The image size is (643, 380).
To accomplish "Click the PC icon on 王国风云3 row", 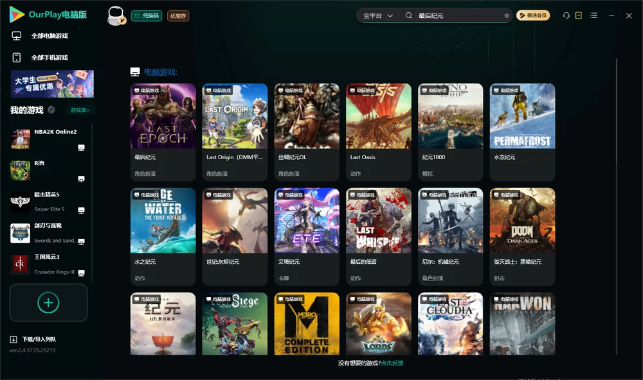I will 81,273.
